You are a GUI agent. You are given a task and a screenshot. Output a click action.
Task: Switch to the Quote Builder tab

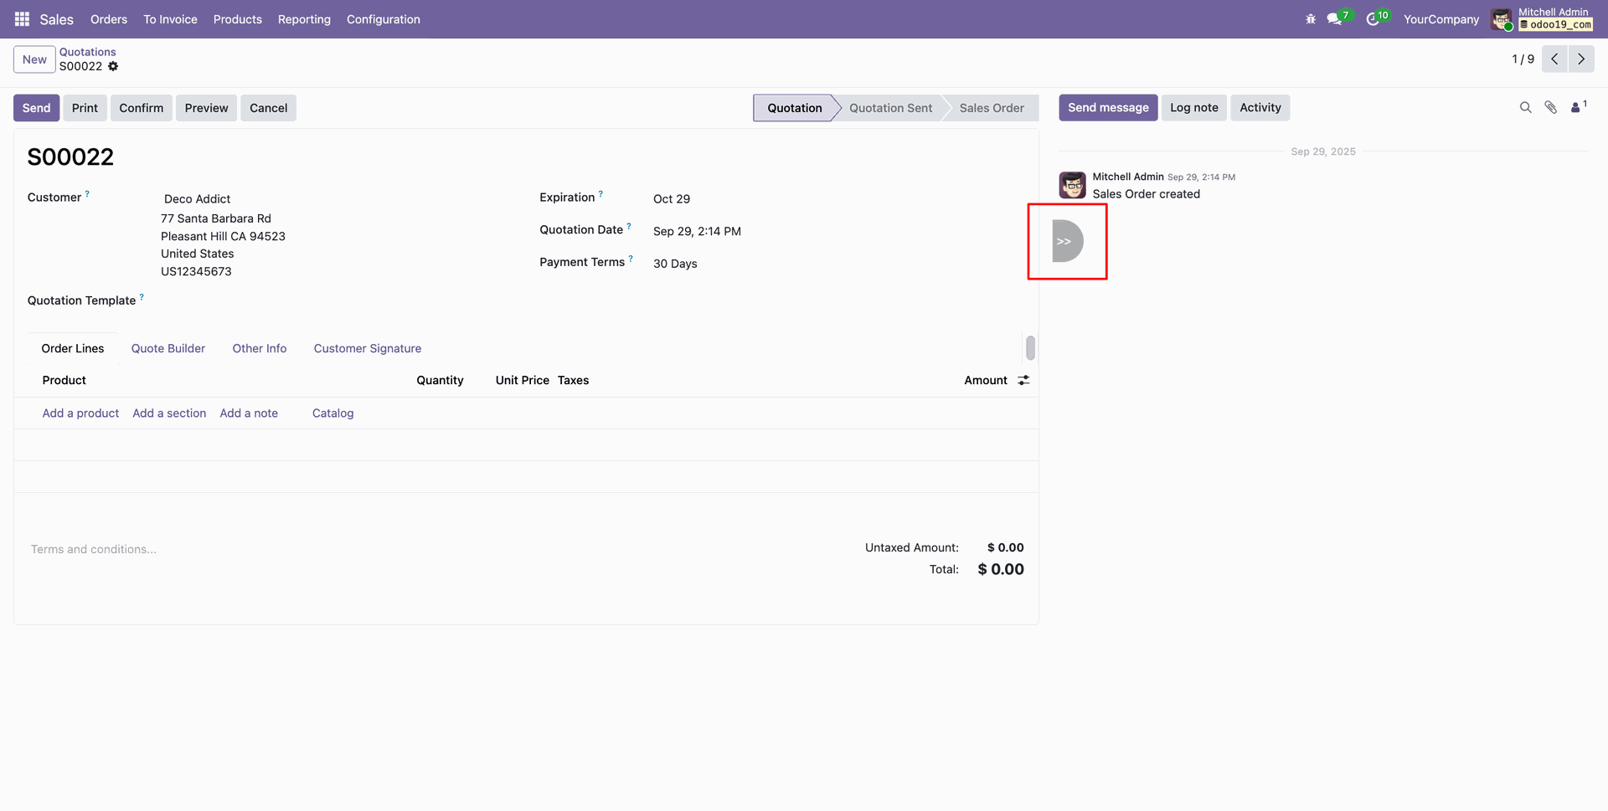point(167,349)
